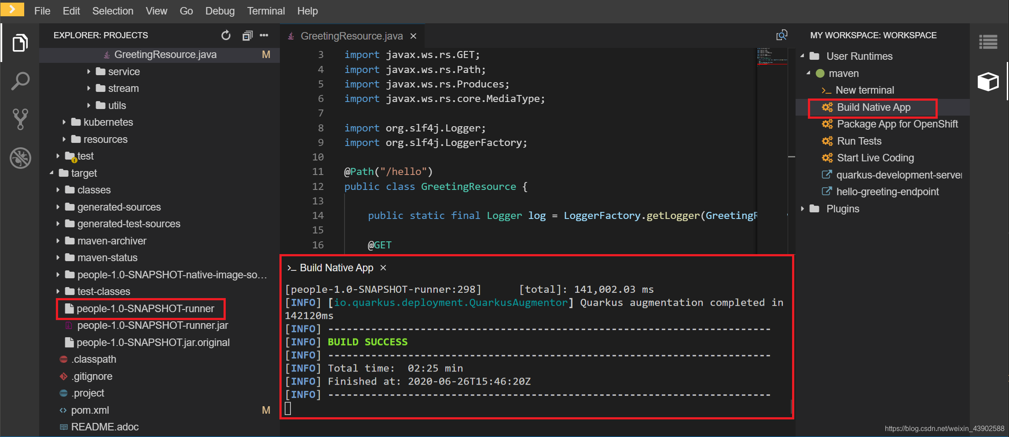Click the terminal input cursor line

[x=288, y=408]
